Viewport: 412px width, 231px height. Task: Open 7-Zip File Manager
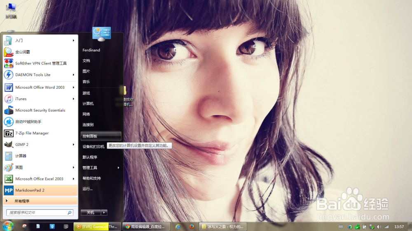pyautogui.click(x=40, y=133)
